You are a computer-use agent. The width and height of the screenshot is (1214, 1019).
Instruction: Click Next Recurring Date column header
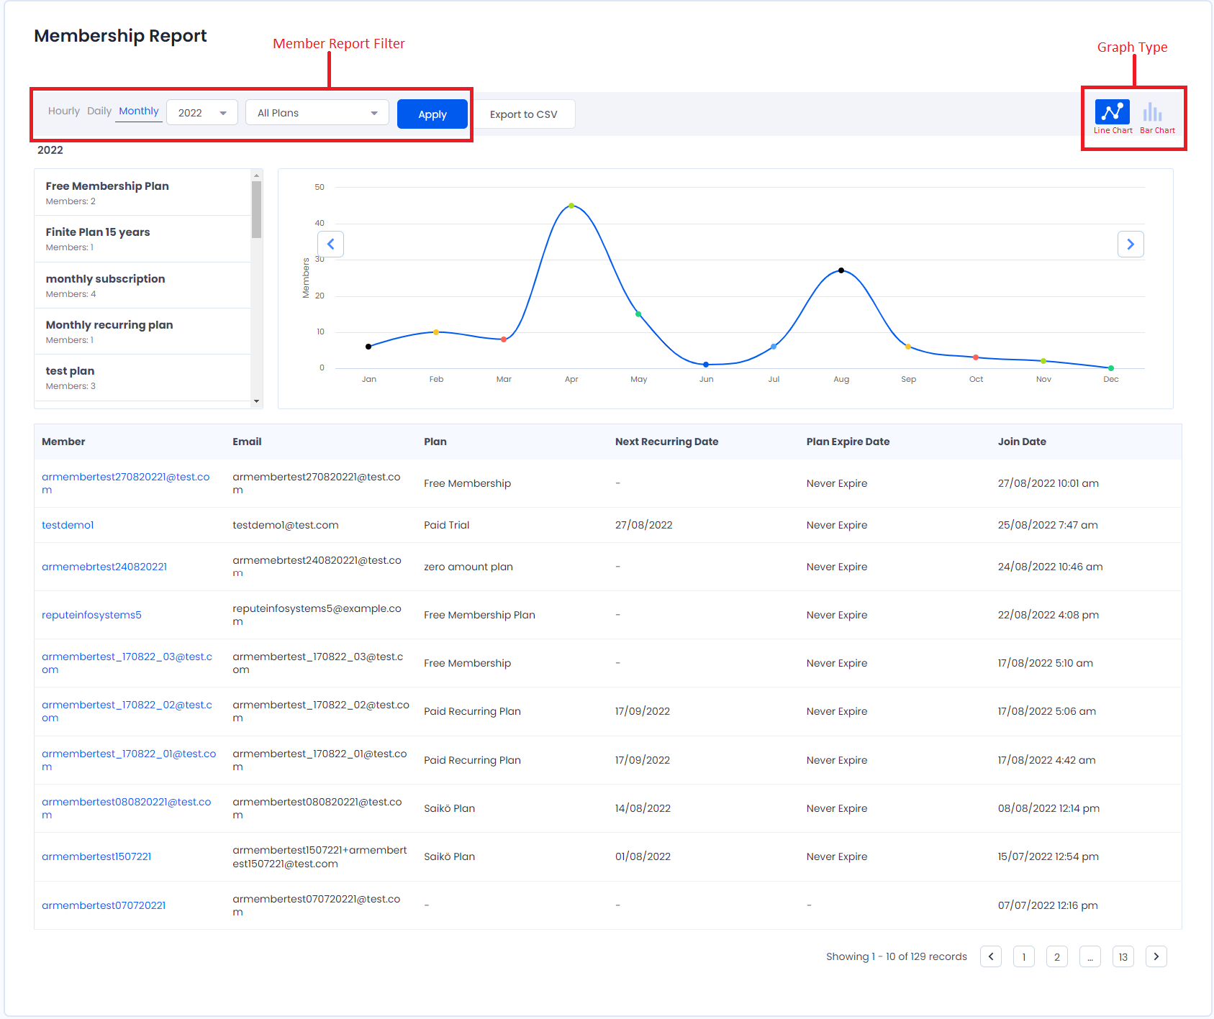[x=667, y=442]
